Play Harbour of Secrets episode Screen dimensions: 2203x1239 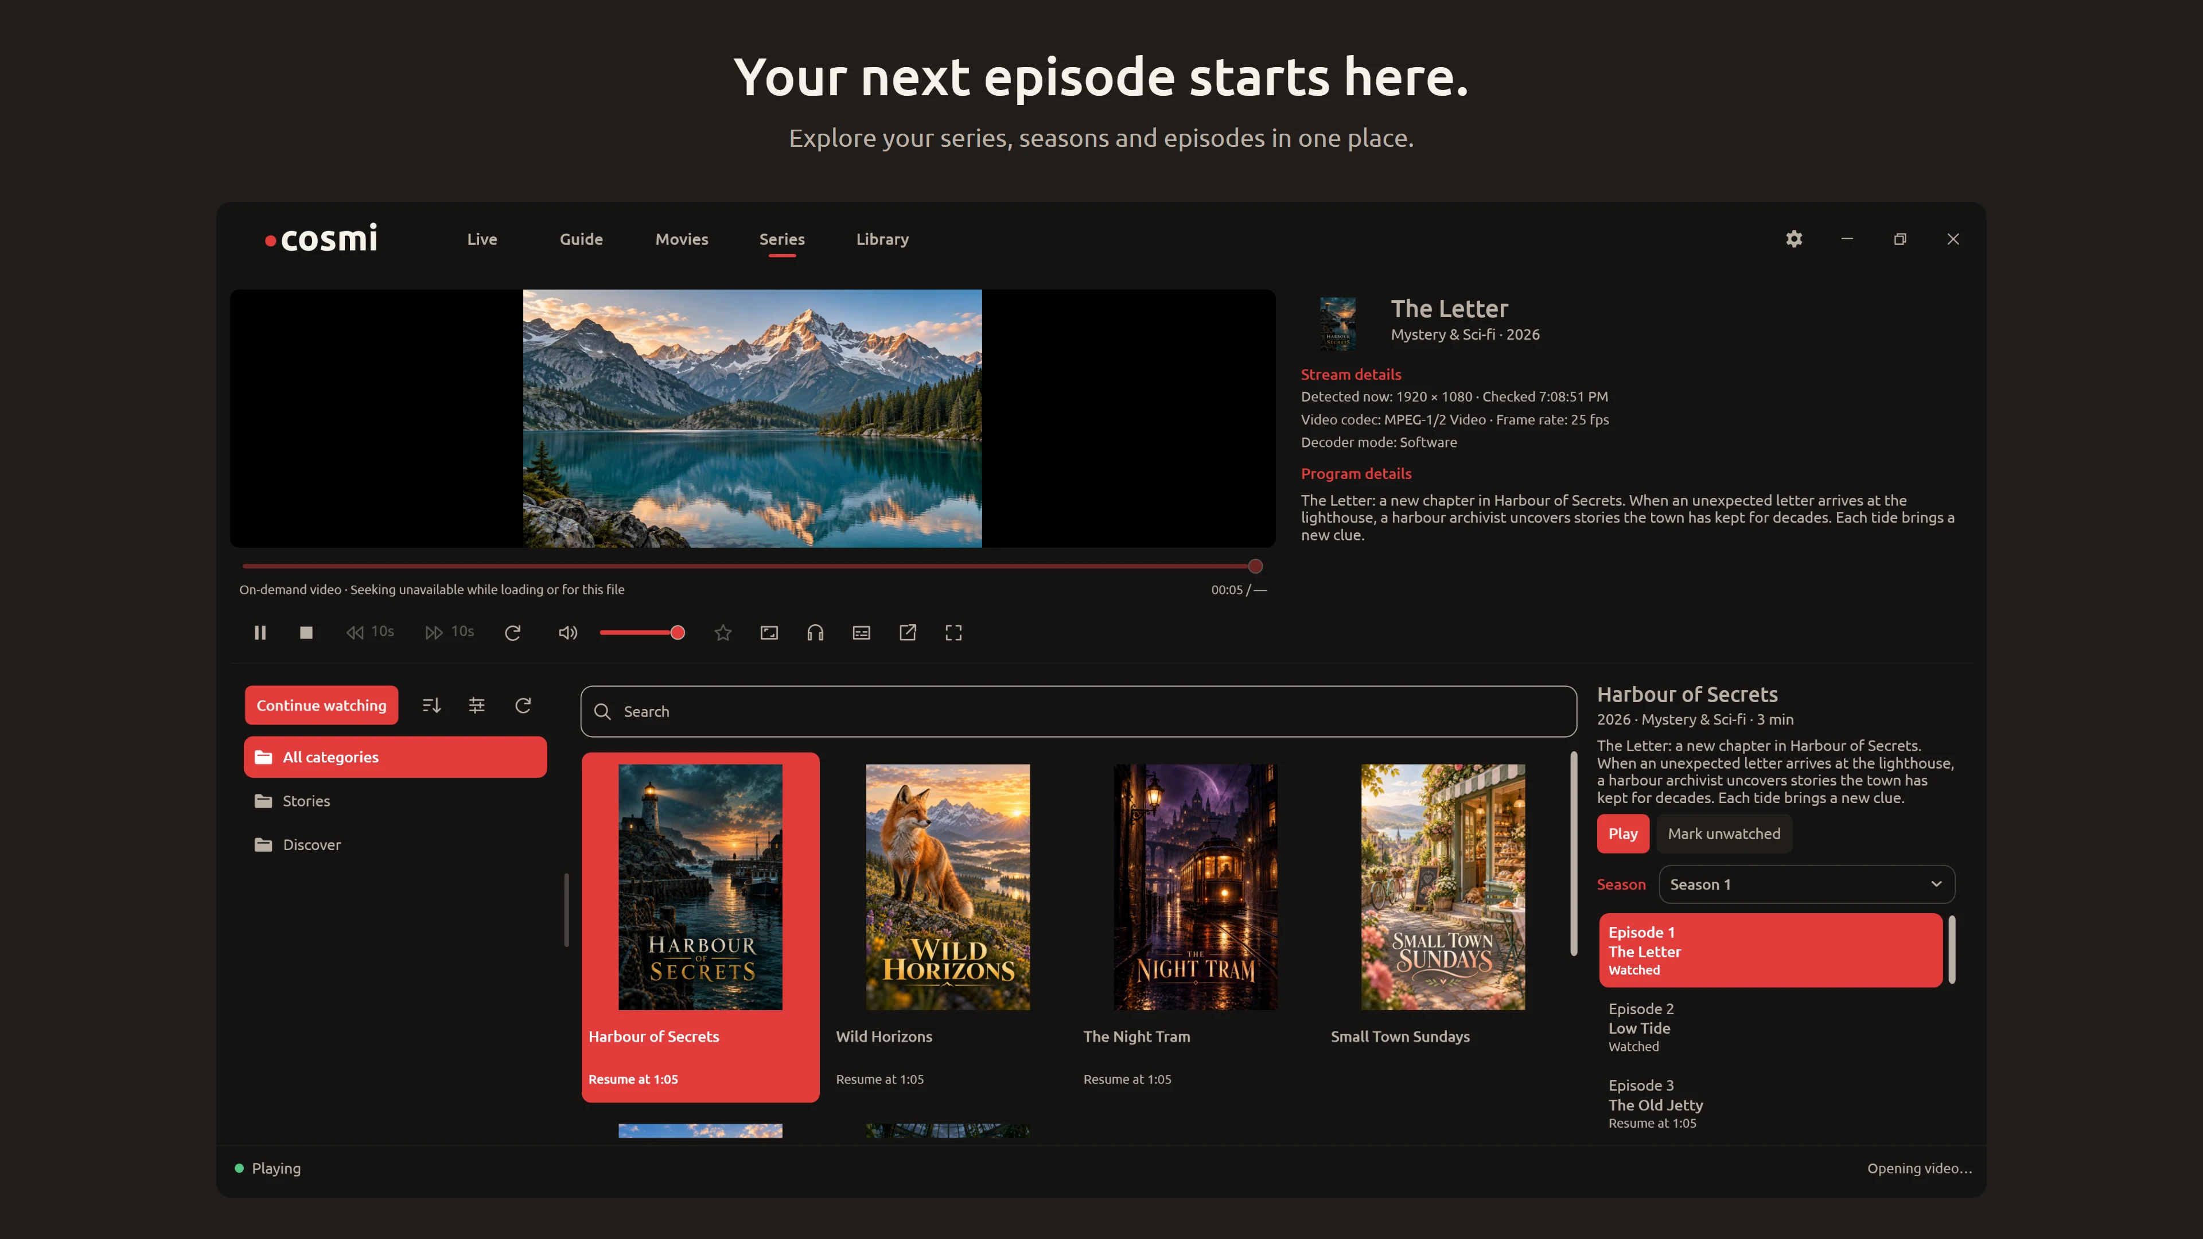[1622, 833]
